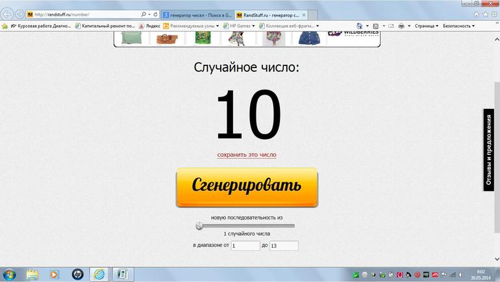
Task: Click the middle of the sequence slider track
Action: pos(245,226)
